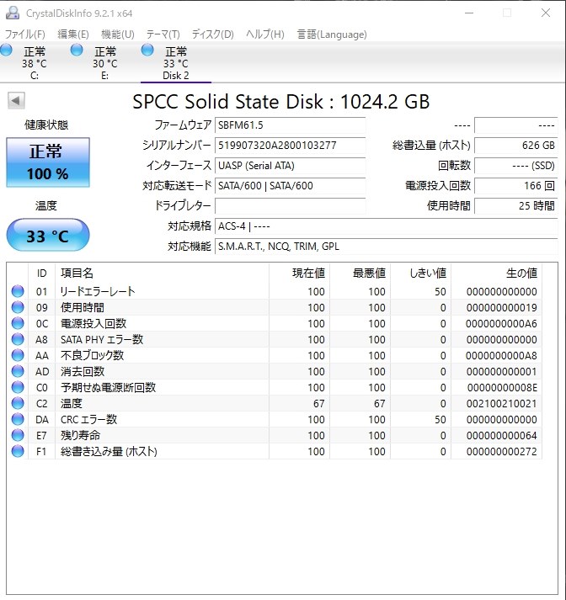This screenshot has width=566, height=600.
Task: Click the ID column header
Action: (42, 273)
